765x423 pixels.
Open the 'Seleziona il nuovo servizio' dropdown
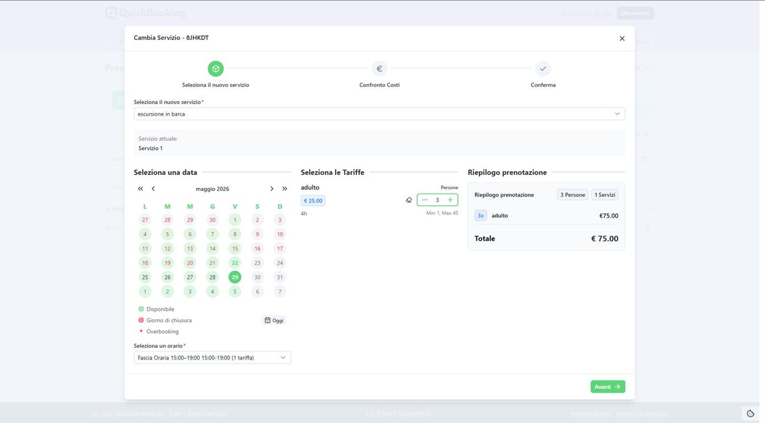(x=380, y=114)
